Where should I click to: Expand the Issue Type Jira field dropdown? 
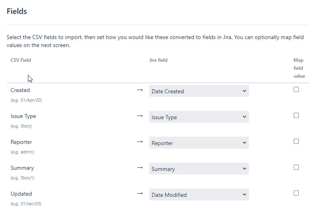tap(199, 117)
